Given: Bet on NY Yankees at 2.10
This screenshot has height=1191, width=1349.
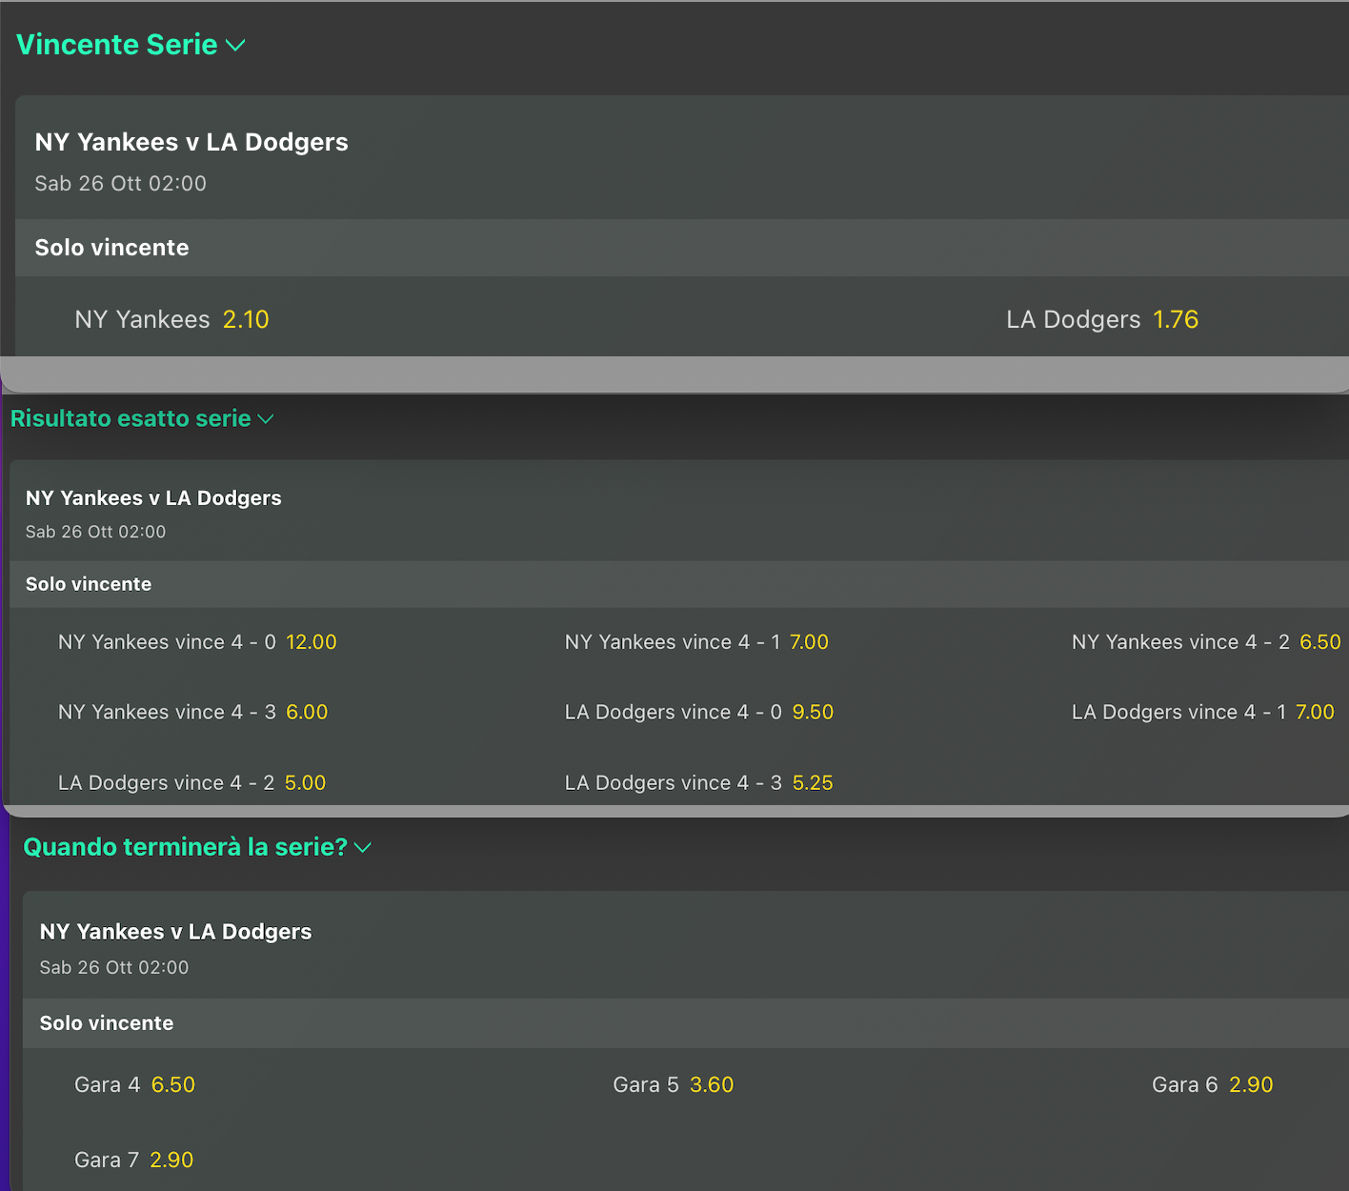Looking at the screenshot, I should [x=246, y=320].
